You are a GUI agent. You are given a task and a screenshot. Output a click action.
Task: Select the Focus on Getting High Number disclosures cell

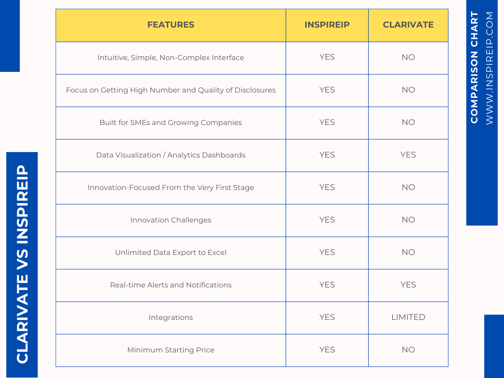(170, 90)
